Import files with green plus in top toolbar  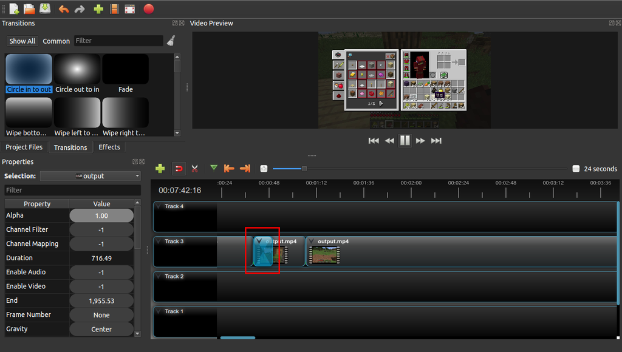pyautogui.click(x=98, y=9)
